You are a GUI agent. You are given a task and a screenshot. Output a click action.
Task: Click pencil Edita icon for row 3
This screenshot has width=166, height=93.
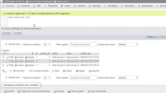[8, 65]
